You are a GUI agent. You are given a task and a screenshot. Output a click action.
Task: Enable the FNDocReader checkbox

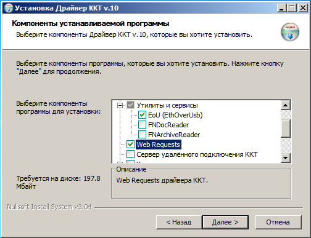[142, 125]
